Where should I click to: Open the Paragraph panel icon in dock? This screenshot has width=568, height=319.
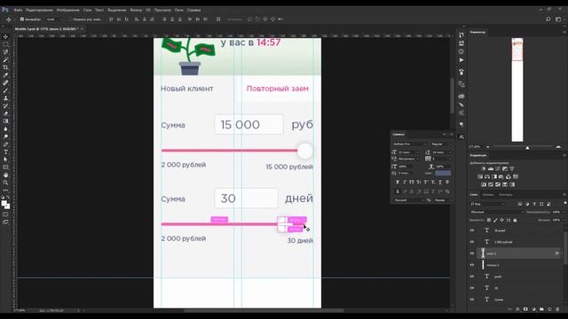pos(461,124)
